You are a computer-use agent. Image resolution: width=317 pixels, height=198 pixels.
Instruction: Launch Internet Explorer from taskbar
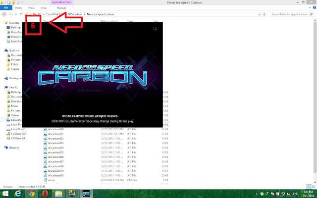point(18,194)
